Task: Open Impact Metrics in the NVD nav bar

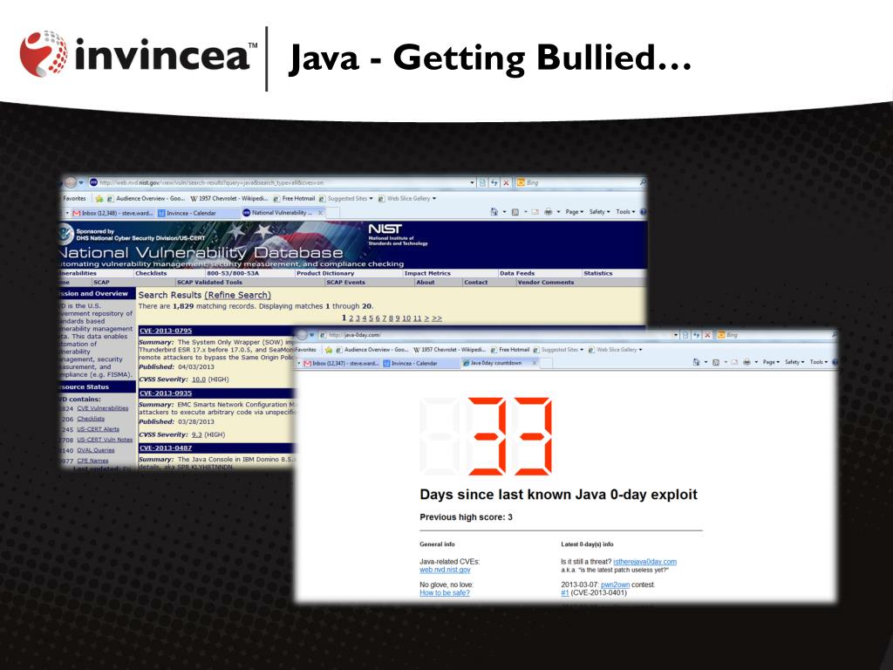Action: (427, 273)
